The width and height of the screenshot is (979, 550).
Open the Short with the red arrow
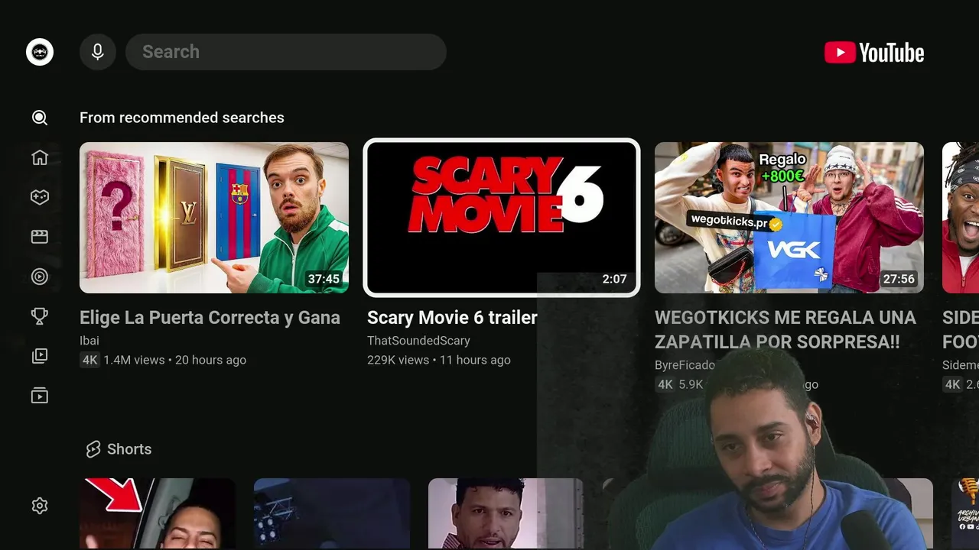[158, 513]
